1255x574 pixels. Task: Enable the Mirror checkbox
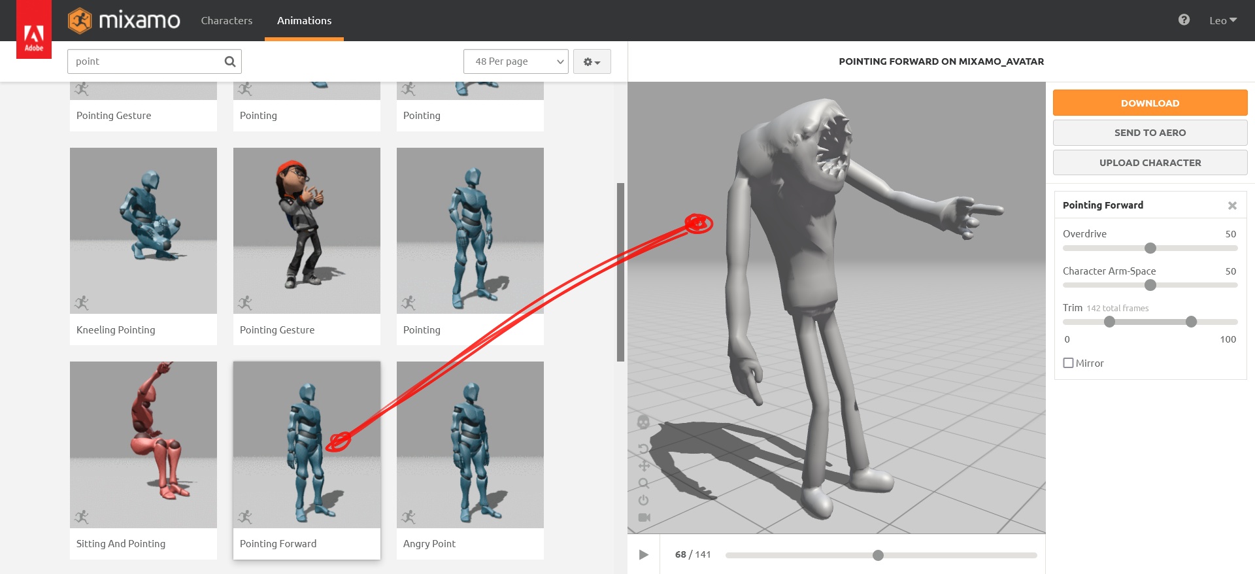coord(1068,363)
